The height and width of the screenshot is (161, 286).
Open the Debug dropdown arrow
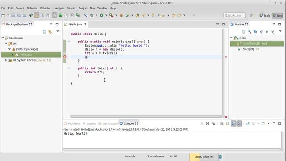pyautogui.click(x=97, y=15)
